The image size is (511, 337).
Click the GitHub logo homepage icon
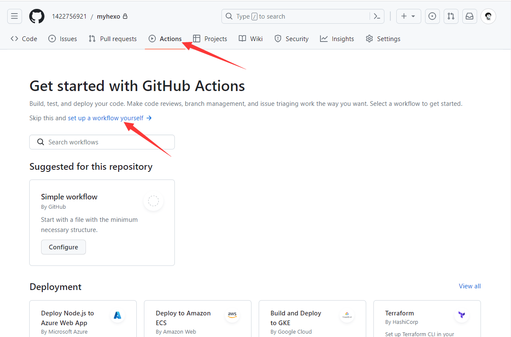click(37, 17)
